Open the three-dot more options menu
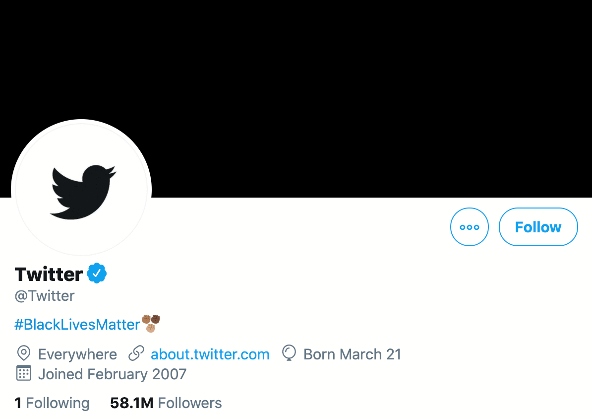The height and width of the screenshot is (419, 592). [469, 227]
